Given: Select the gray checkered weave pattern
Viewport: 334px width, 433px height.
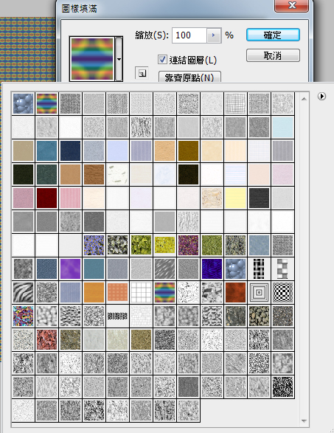Looking at the screenshot, I should click(282, 269).
